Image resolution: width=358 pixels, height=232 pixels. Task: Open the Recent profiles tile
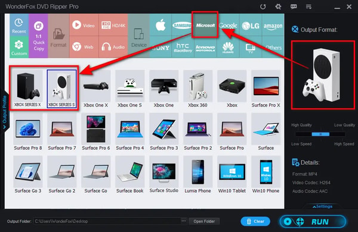[x=19, y=25]
